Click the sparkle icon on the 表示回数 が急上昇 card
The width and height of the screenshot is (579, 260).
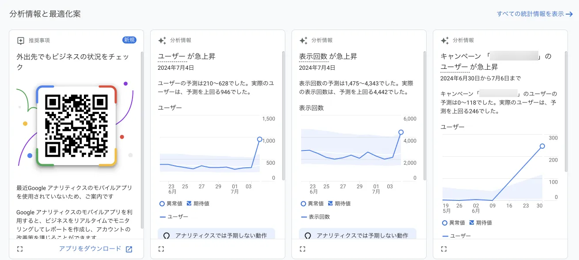[303, 40]
